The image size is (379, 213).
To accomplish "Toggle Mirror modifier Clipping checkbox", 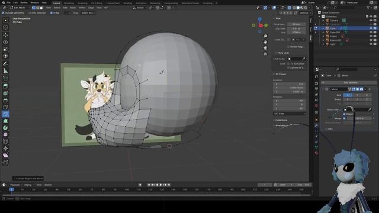I will pos(344,114).
